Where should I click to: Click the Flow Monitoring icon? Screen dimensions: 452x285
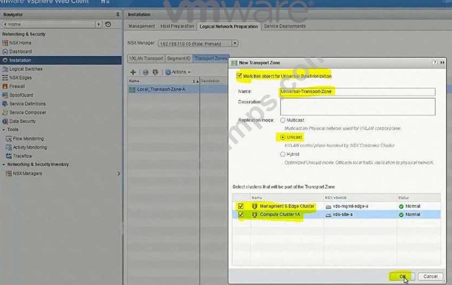pyautogui.click(x=9, y=138)
